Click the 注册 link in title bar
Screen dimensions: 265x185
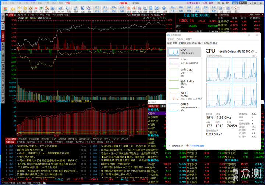click(205, 3)
